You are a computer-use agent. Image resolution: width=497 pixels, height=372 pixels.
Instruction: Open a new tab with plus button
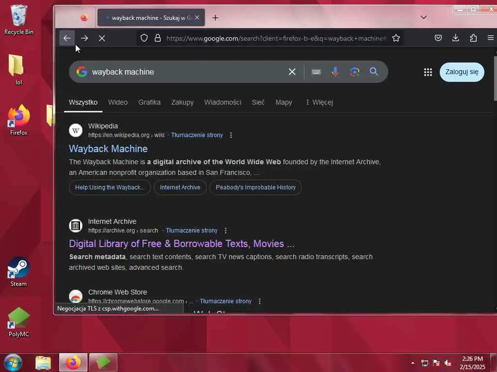[215, 18]
